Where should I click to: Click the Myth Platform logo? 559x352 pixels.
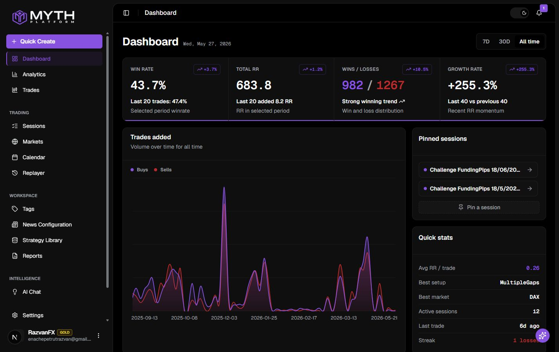tap(43, 17)
